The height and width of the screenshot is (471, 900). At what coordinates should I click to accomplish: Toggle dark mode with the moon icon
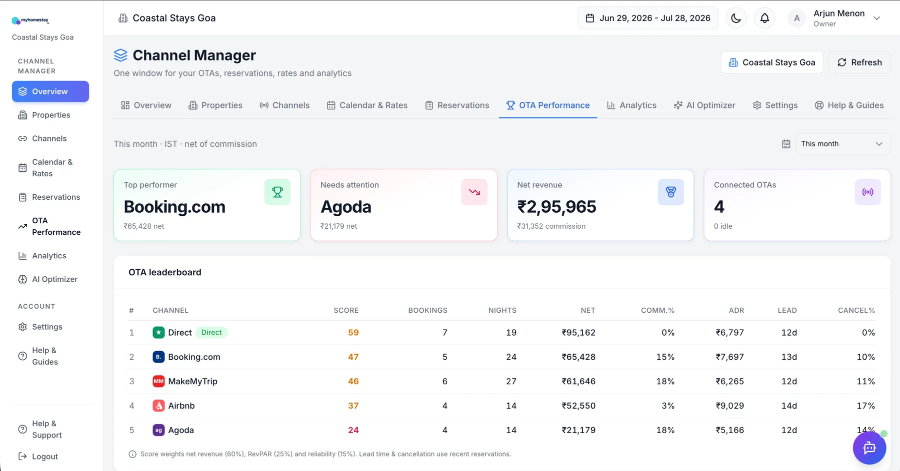736,18
